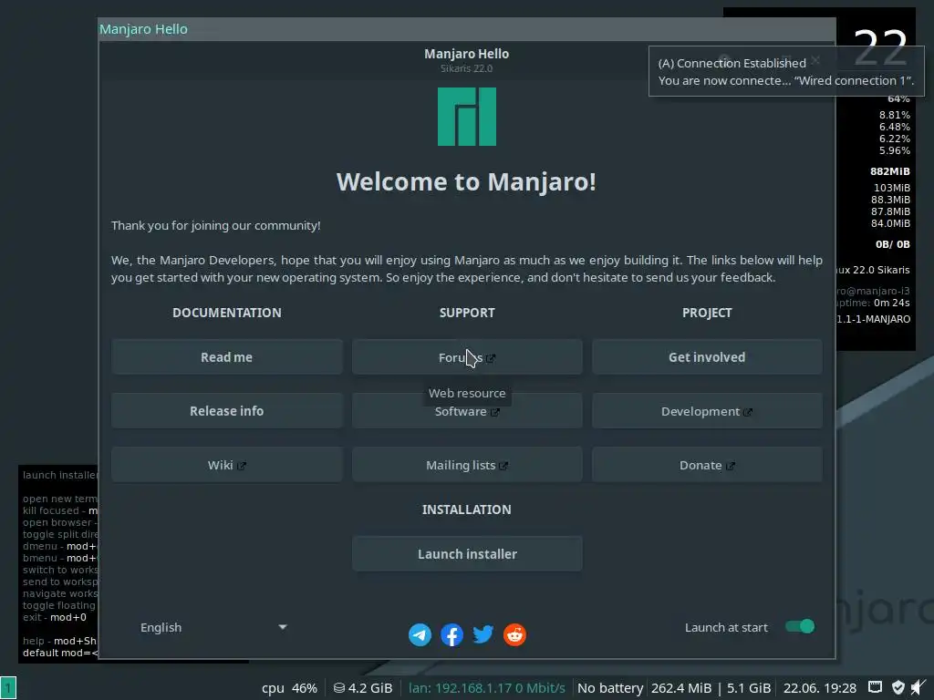Image resolution: width=934 pixels, height=700 pixels.
Task: Open the Read me documentation
Action: [227, 357]
